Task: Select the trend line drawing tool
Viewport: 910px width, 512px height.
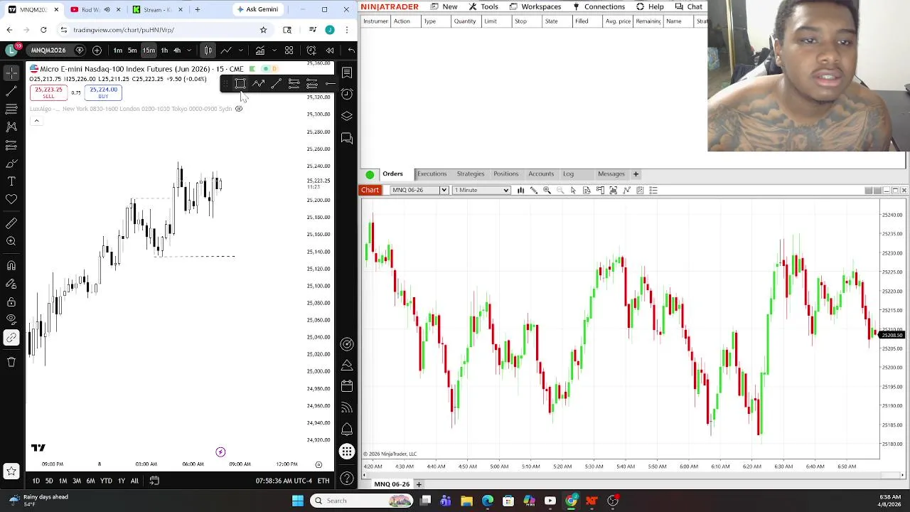Action: [x=11, y=91]
